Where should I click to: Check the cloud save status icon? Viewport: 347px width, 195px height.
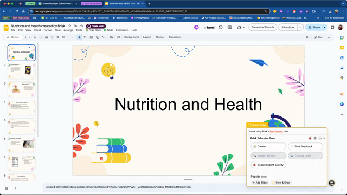[81, 26]
